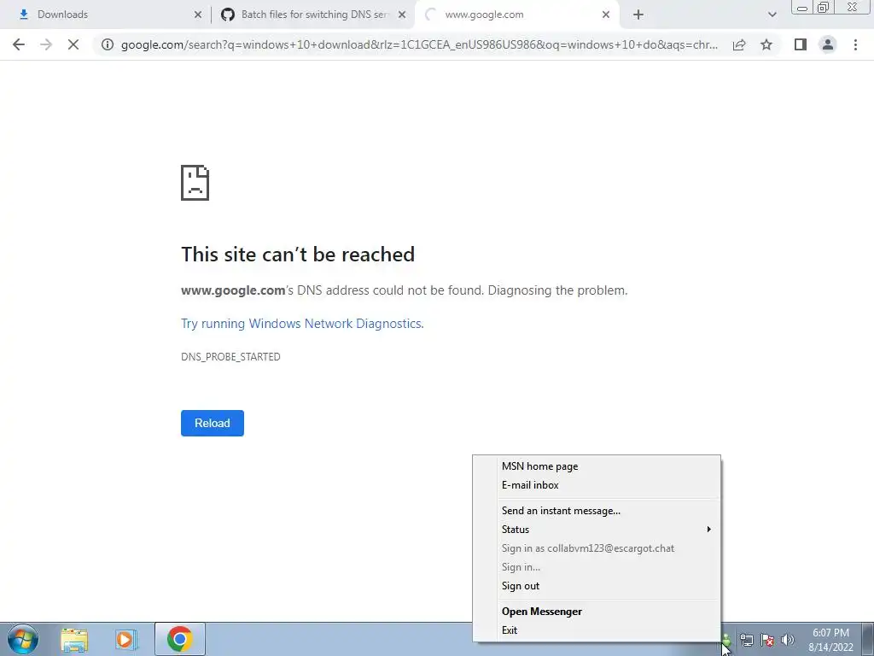Select E-mail inbox menu entry
Viewport: 874px width, 656px height.
(x=597, y=485)
